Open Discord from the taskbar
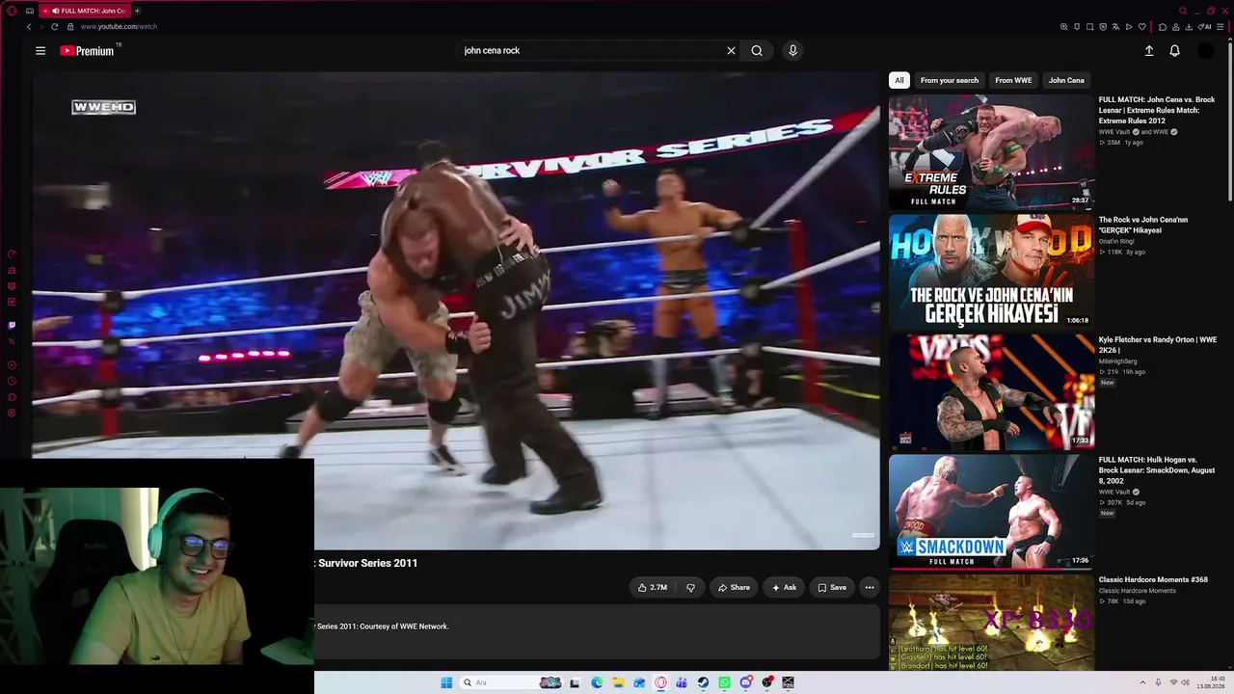 (745, 682)
